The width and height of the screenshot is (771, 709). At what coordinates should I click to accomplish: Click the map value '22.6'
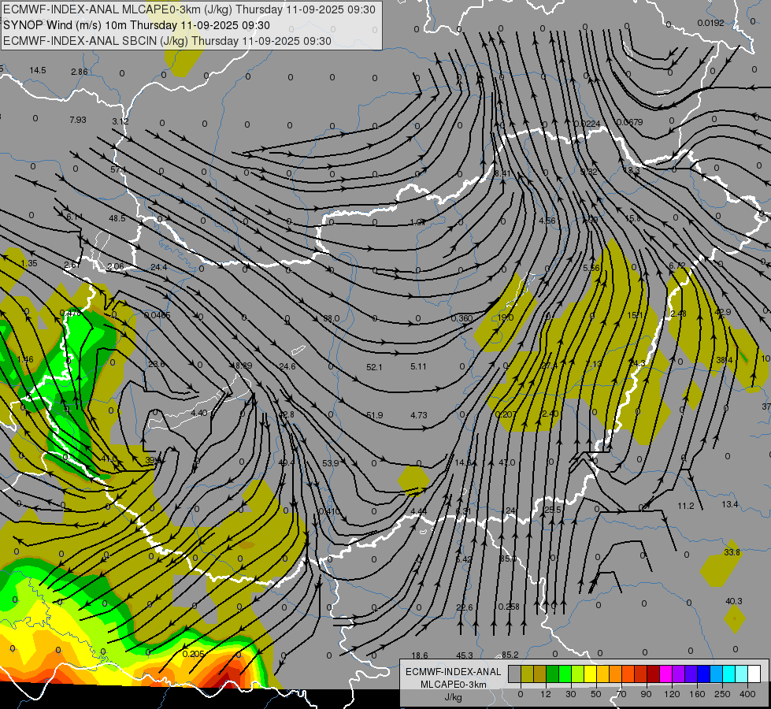coord(464,607)
